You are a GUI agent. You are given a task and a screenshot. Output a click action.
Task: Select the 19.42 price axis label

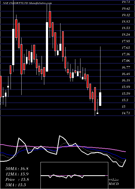(x=126, y=9)
